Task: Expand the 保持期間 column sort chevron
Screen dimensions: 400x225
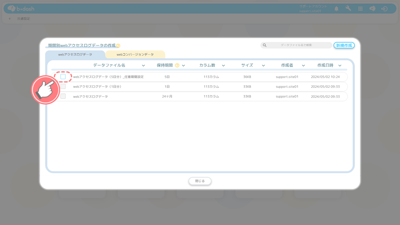Action: click(183, 66)
